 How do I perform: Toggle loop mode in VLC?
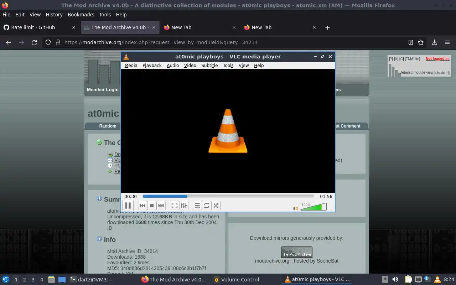(207, 206)
